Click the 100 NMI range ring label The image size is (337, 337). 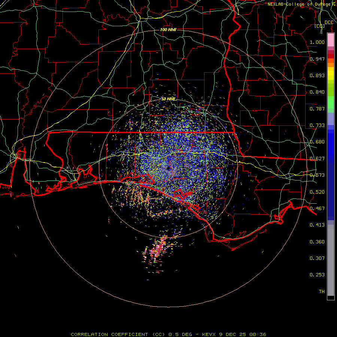click(168, 30)
